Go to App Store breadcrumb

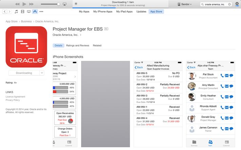pyautogui.click(x=12, y=21)
